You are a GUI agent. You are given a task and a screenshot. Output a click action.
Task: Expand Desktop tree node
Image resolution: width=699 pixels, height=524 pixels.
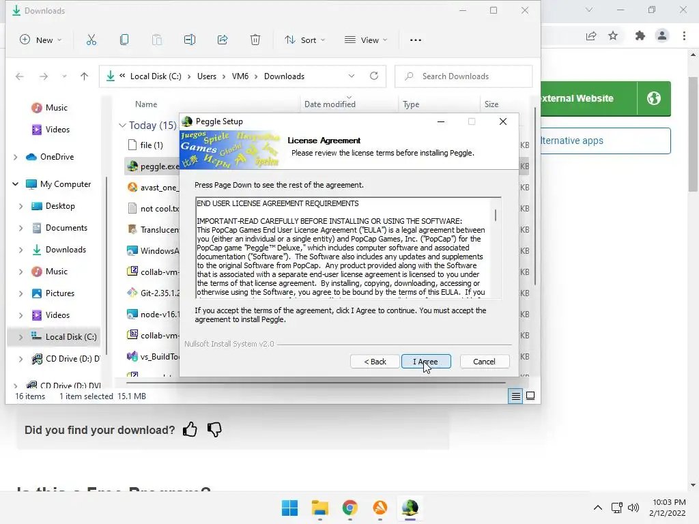click(x=21, y=206)
